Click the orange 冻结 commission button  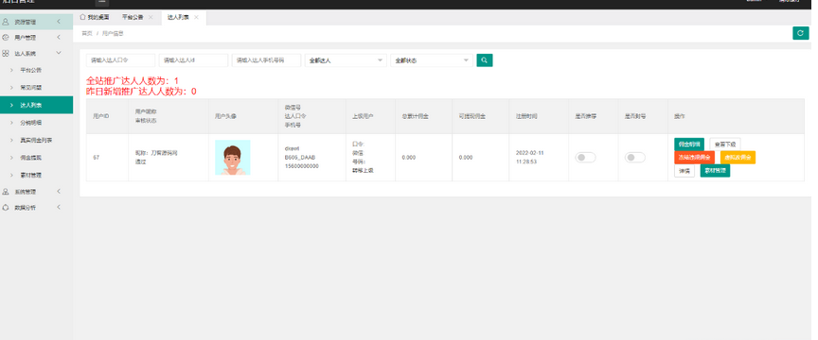(694, 157)
